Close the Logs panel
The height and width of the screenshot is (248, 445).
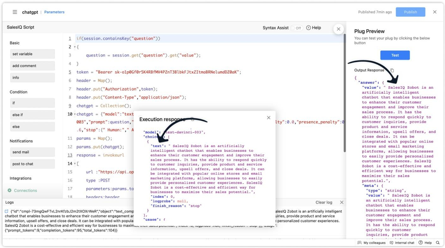tap(342, 202)
